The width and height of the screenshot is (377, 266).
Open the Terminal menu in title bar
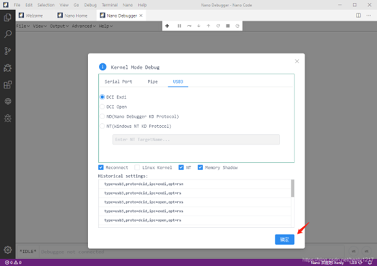click(x=110, y=5)
